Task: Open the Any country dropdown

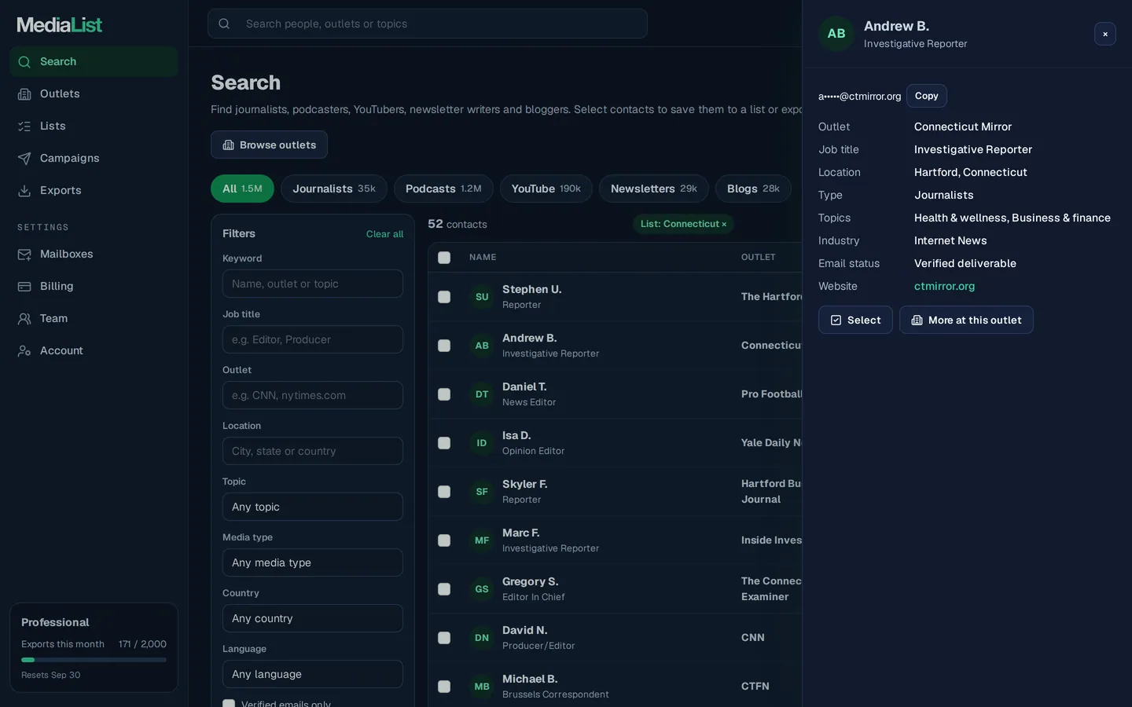Action: (313, 618)
